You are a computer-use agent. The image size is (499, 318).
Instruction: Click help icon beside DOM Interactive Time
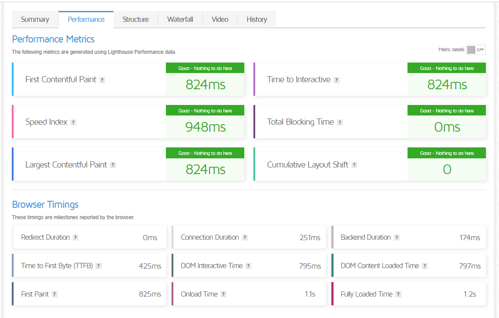tap(248, 266)
